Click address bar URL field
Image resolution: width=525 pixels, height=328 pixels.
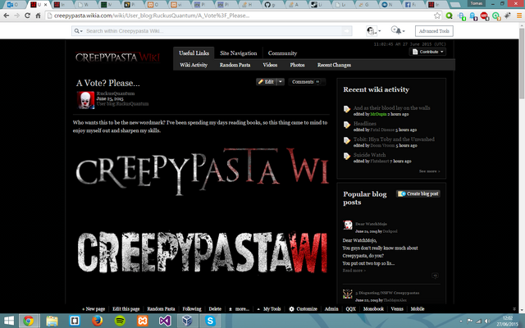(x=241, y=16)
